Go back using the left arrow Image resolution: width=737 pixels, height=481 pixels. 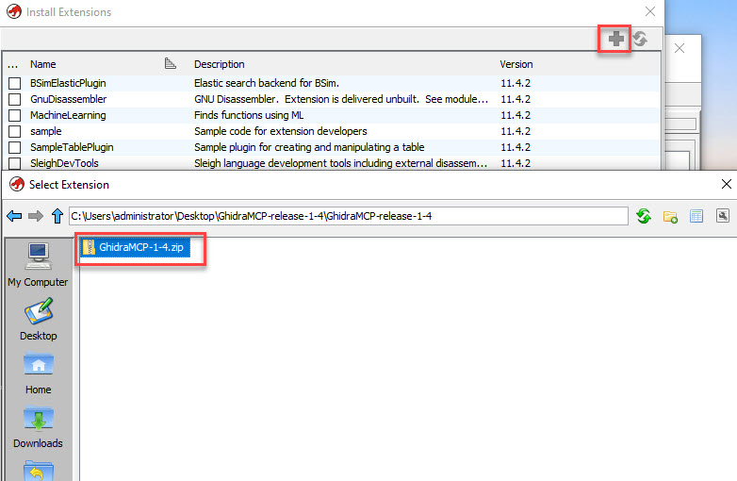pyautogui.click(x=14, y=216)
